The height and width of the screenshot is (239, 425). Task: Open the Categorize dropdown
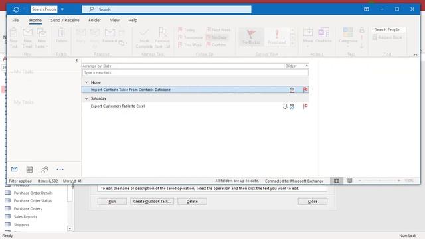click(348, 37)
